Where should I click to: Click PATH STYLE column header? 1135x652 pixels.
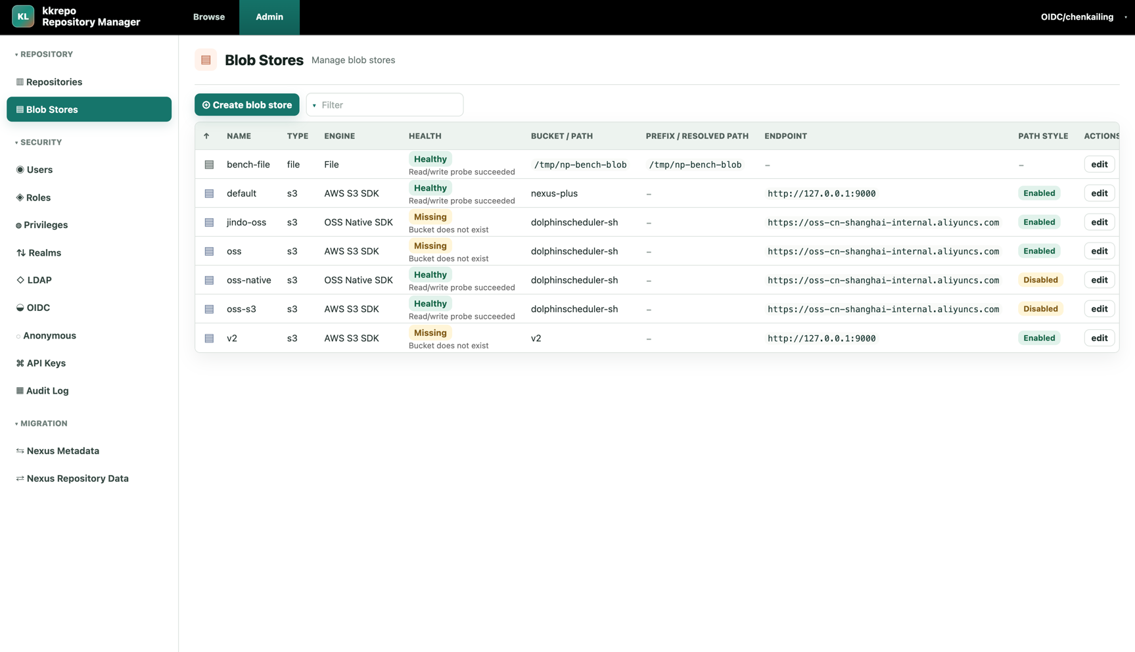(x=1043, y=136)
